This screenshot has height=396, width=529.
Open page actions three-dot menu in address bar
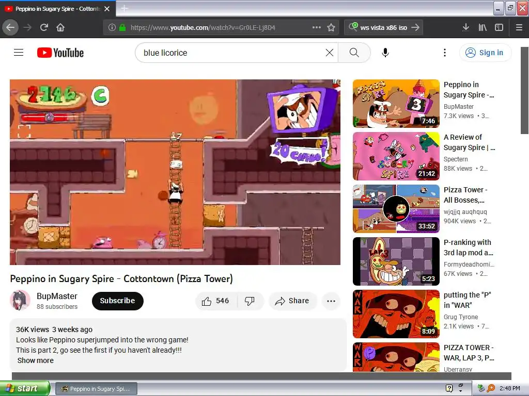(317, 27)
